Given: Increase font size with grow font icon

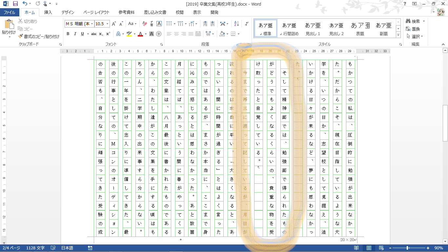Looking at the screenshot, I should tap(114, 24).
